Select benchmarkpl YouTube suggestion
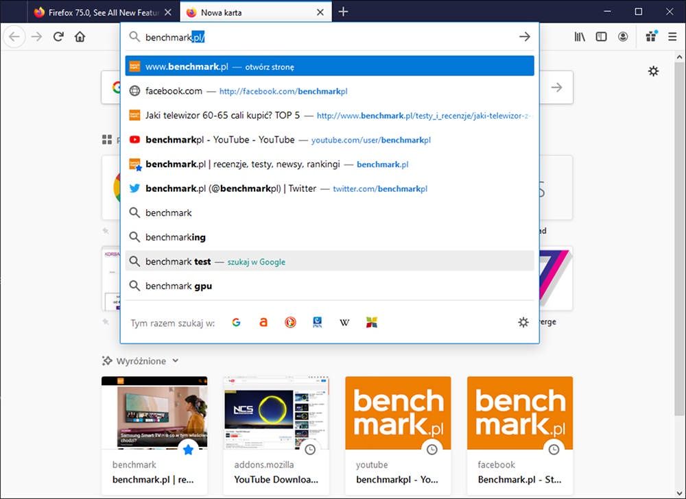 [x=329, y=140]
